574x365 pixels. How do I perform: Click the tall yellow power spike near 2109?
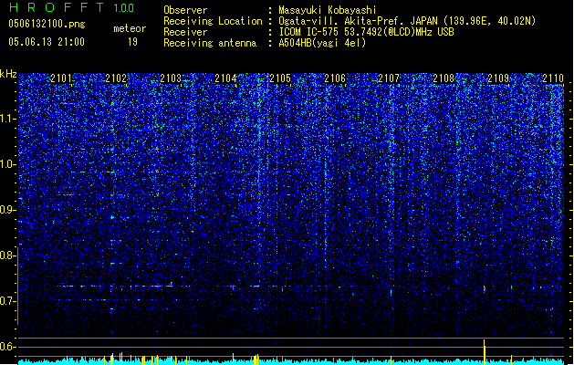coord(485,352)
